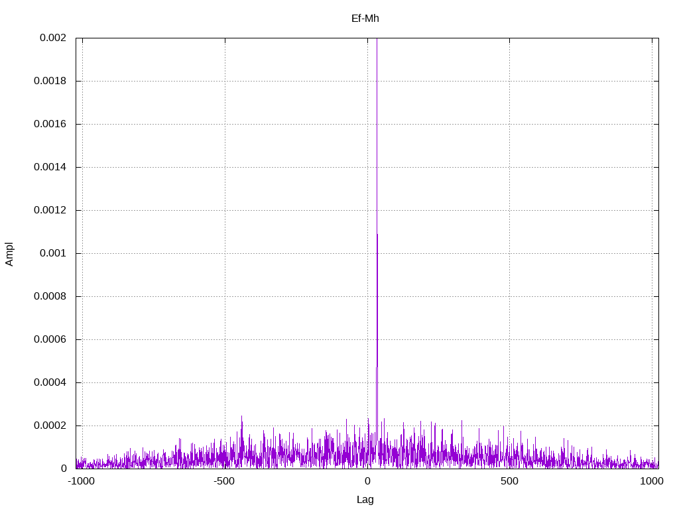Click the y-axis tick value 0.0018

click(50, 81)
